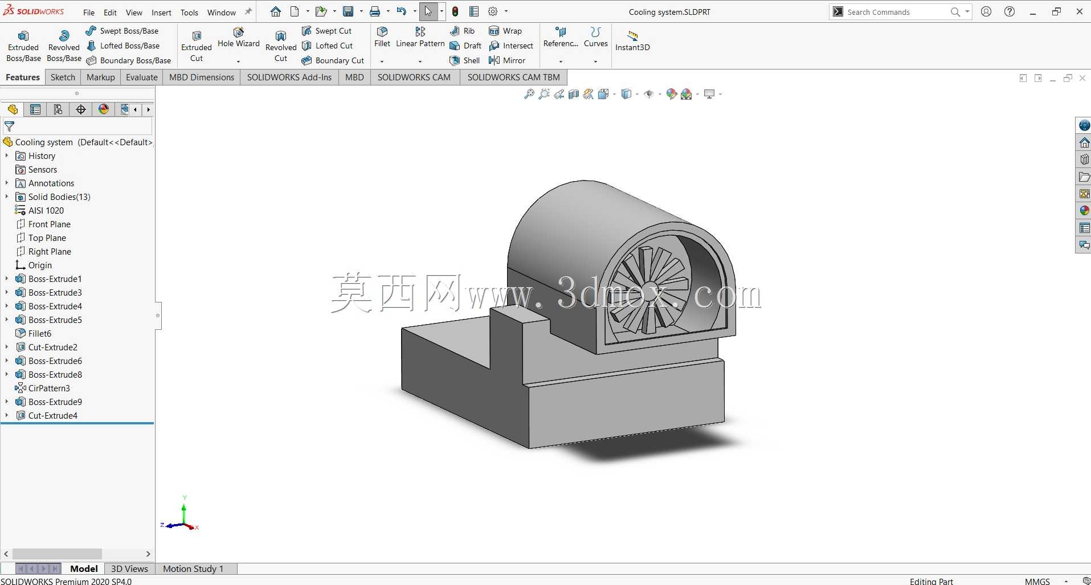Screen dimensions: 1091x585
Task: Select the Wrap tool
Action: click(x=505, y=31)
